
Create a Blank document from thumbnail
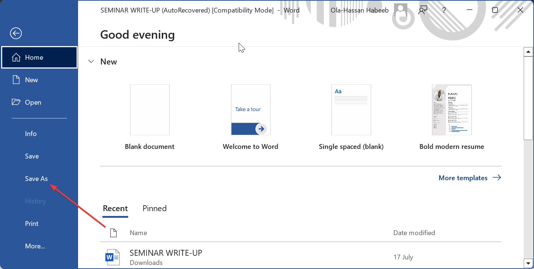click(150, 110)
